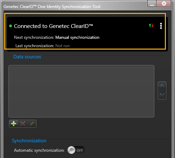Image resolution: width=175 pixels, height=158 pixels.
Task: Click the 'Next synchronization:' label
Action: pyautogui.click(x=34, y=37)
